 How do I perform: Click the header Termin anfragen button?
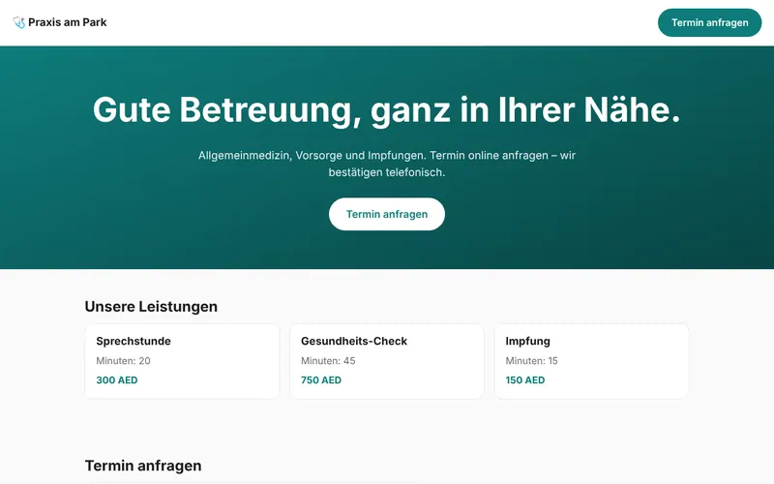tap(709, 22)
